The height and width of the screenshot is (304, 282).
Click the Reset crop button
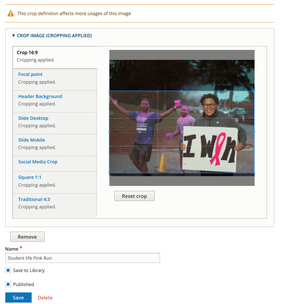(134, 196)
